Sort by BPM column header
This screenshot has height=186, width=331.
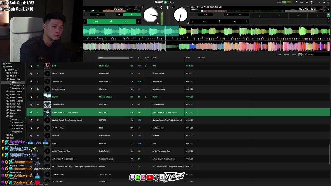(x=132, y=58)
